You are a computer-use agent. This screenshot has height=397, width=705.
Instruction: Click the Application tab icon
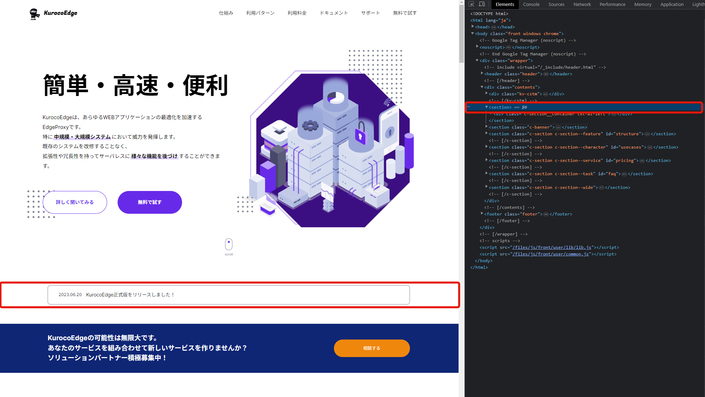672,4
